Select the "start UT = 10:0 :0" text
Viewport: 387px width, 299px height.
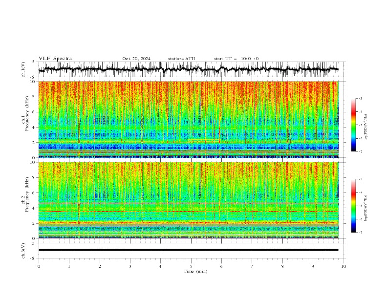click(236, 59)
